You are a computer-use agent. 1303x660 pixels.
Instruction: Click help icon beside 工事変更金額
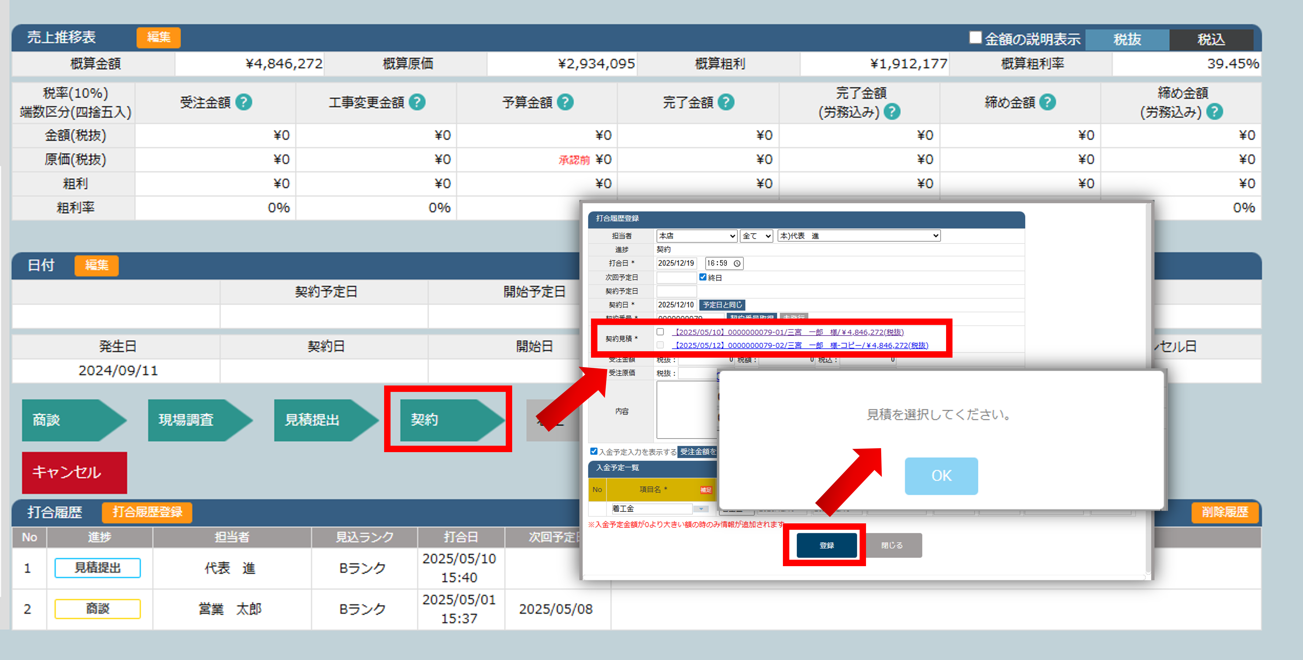point(417,102)
